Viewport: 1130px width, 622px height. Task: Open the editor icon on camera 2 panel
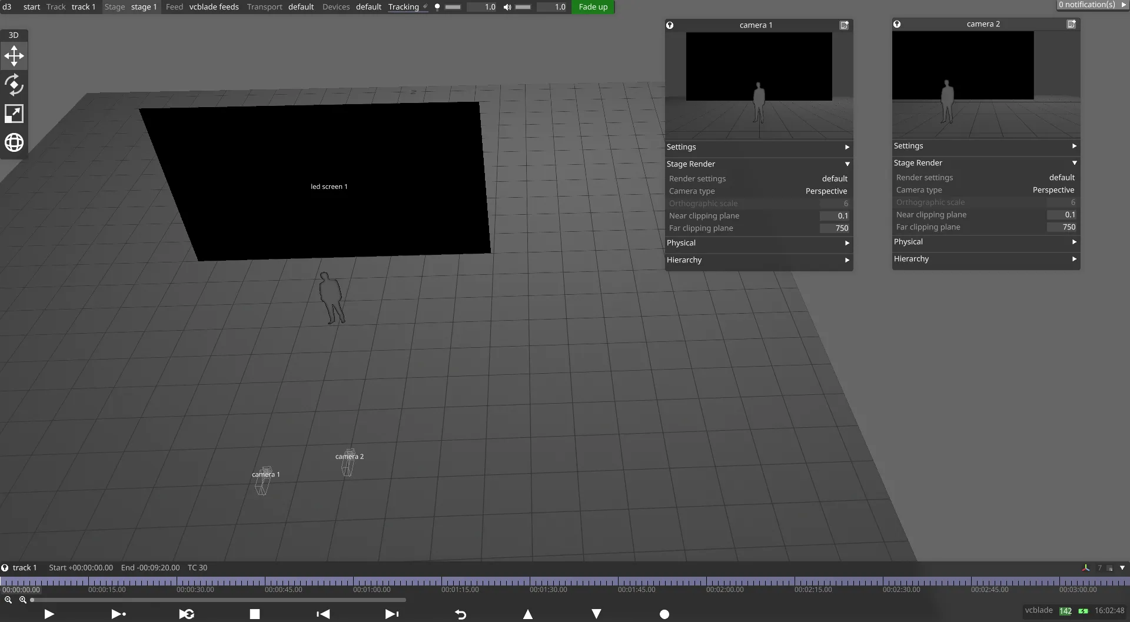click(x=1071, y=24)
